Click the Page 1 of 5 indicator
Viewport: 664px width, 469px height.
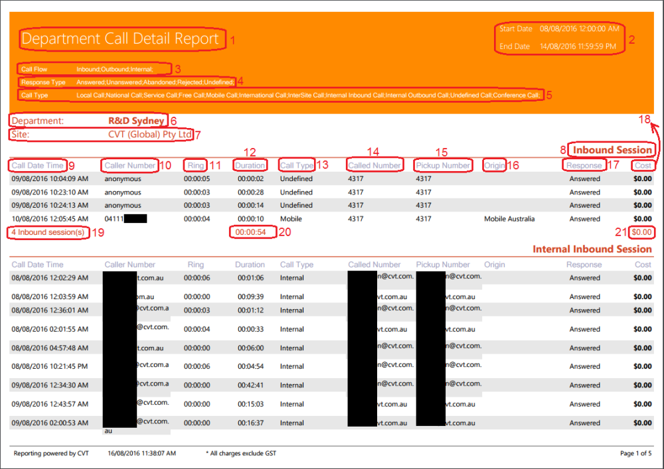tap(635, 453)
